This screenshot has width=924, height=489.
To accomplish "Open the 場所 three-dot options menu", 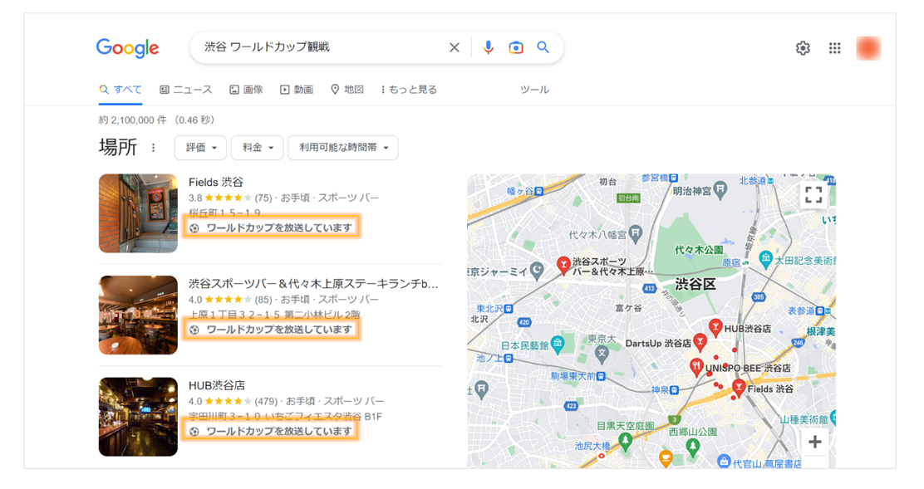I will (153, 148).
